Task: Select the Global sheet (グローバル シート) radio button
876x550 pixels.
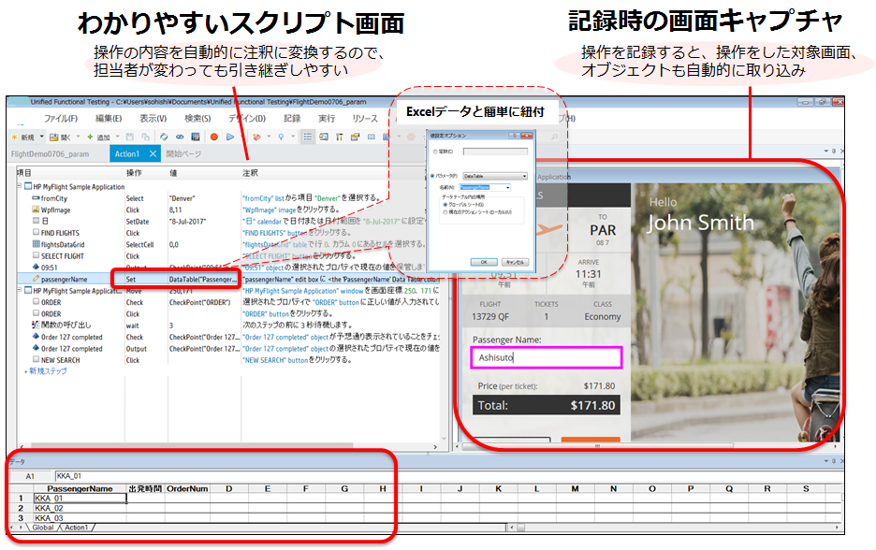Action: tap(445, 205)
